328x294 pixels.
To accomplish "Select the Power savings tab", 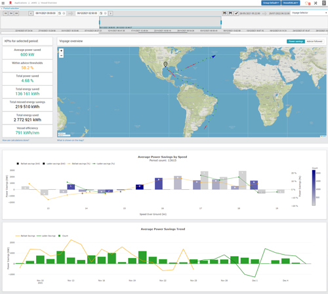I will tap(296, 41).
